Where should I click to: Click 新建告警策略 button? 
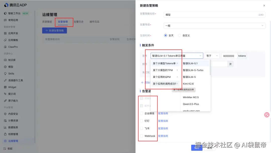54,31
